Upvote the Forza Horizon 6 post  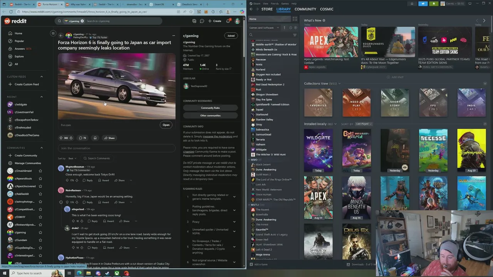tap(60, 138)
